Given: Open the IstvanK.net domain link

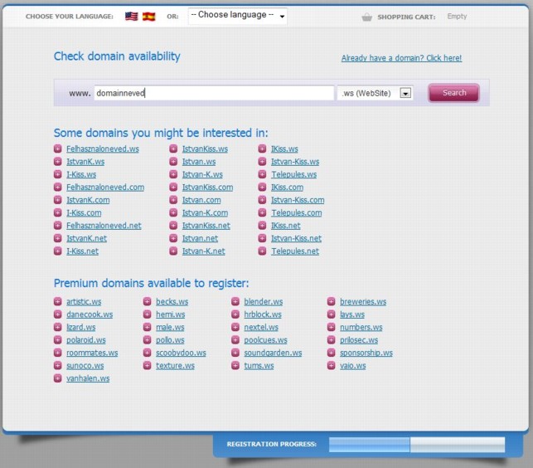Looking at the screenshot, I should pyautogui.click(x=86, y=238).
